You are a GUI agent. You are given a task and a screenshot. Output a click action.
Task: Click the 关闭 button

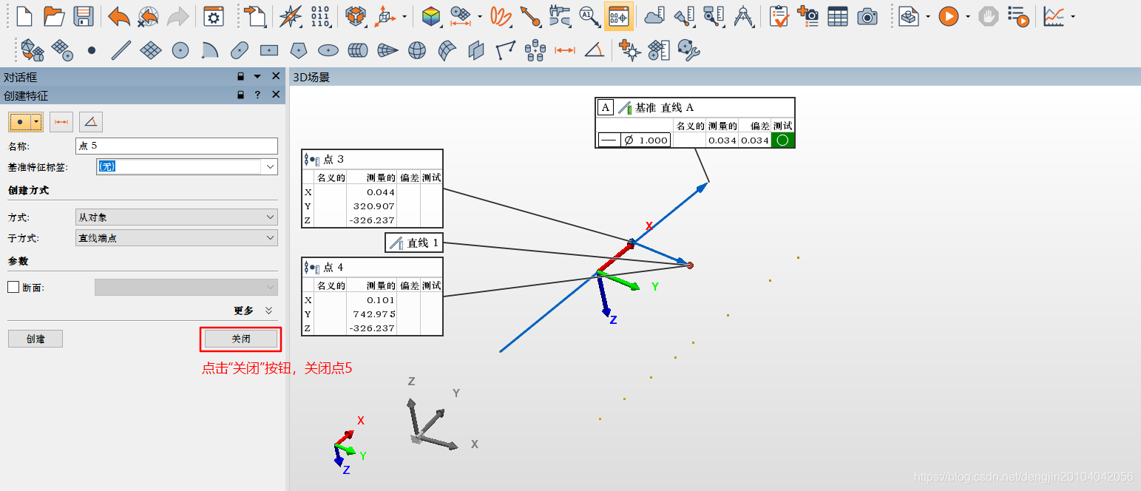pyautogui.click(x=241, y=339)
